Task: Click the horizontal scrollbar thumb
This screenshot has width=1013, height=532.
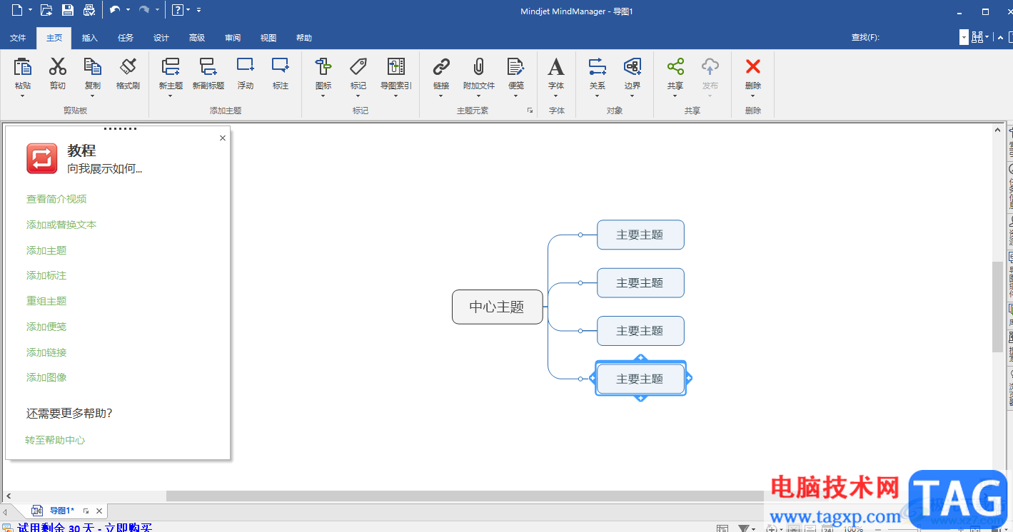Action: click(465, 496)
